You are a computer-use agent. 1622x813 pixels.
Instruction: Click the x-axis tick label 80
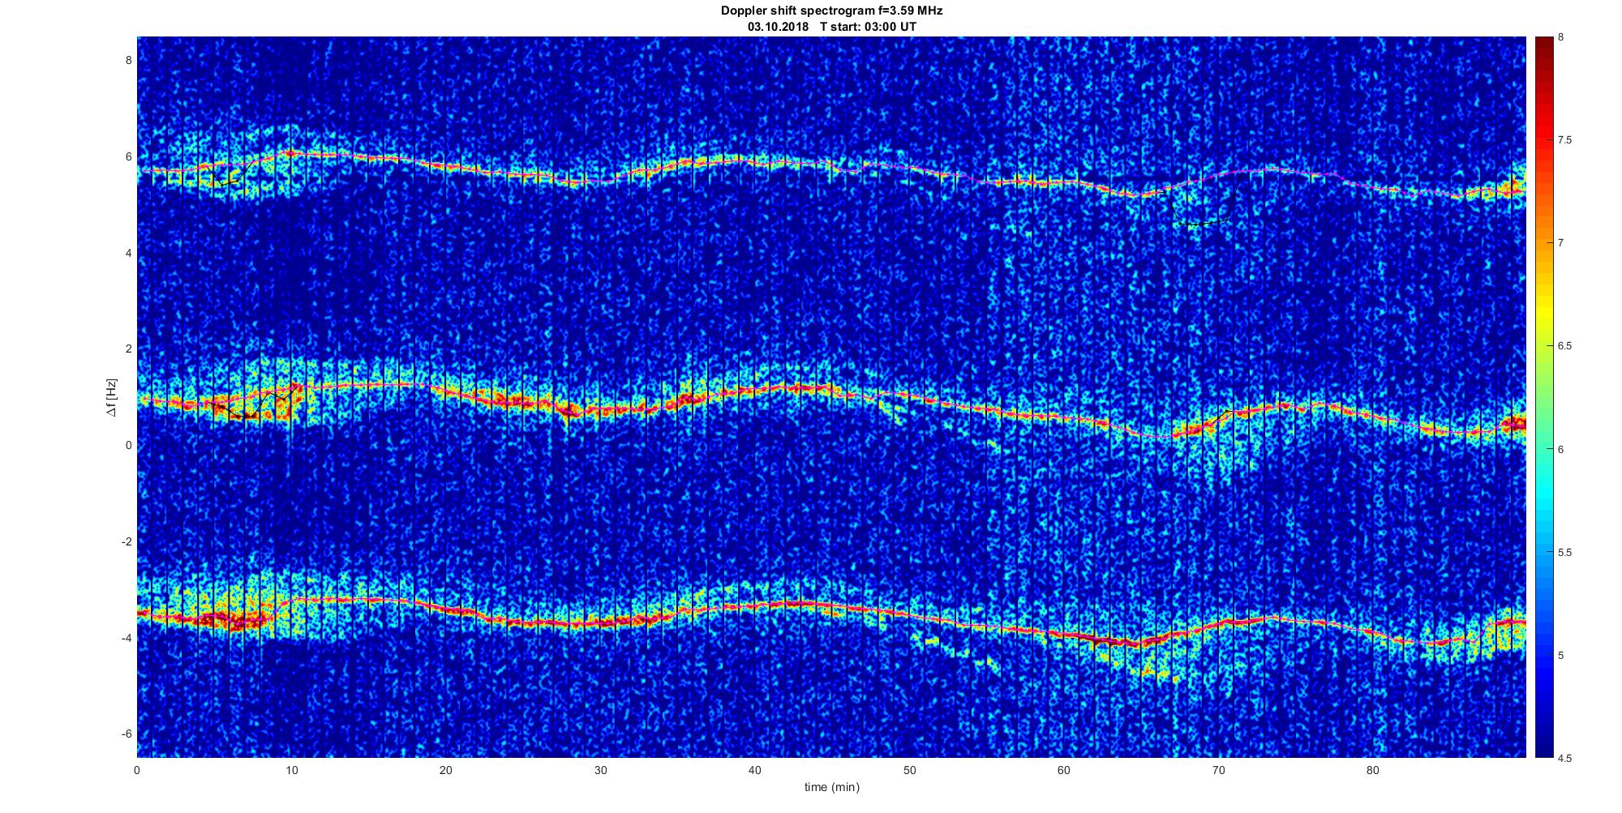[x=1373, y=770]
